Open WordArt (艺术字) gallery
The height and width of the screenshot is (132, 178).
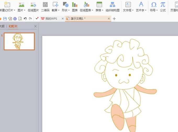coord(141,4)
